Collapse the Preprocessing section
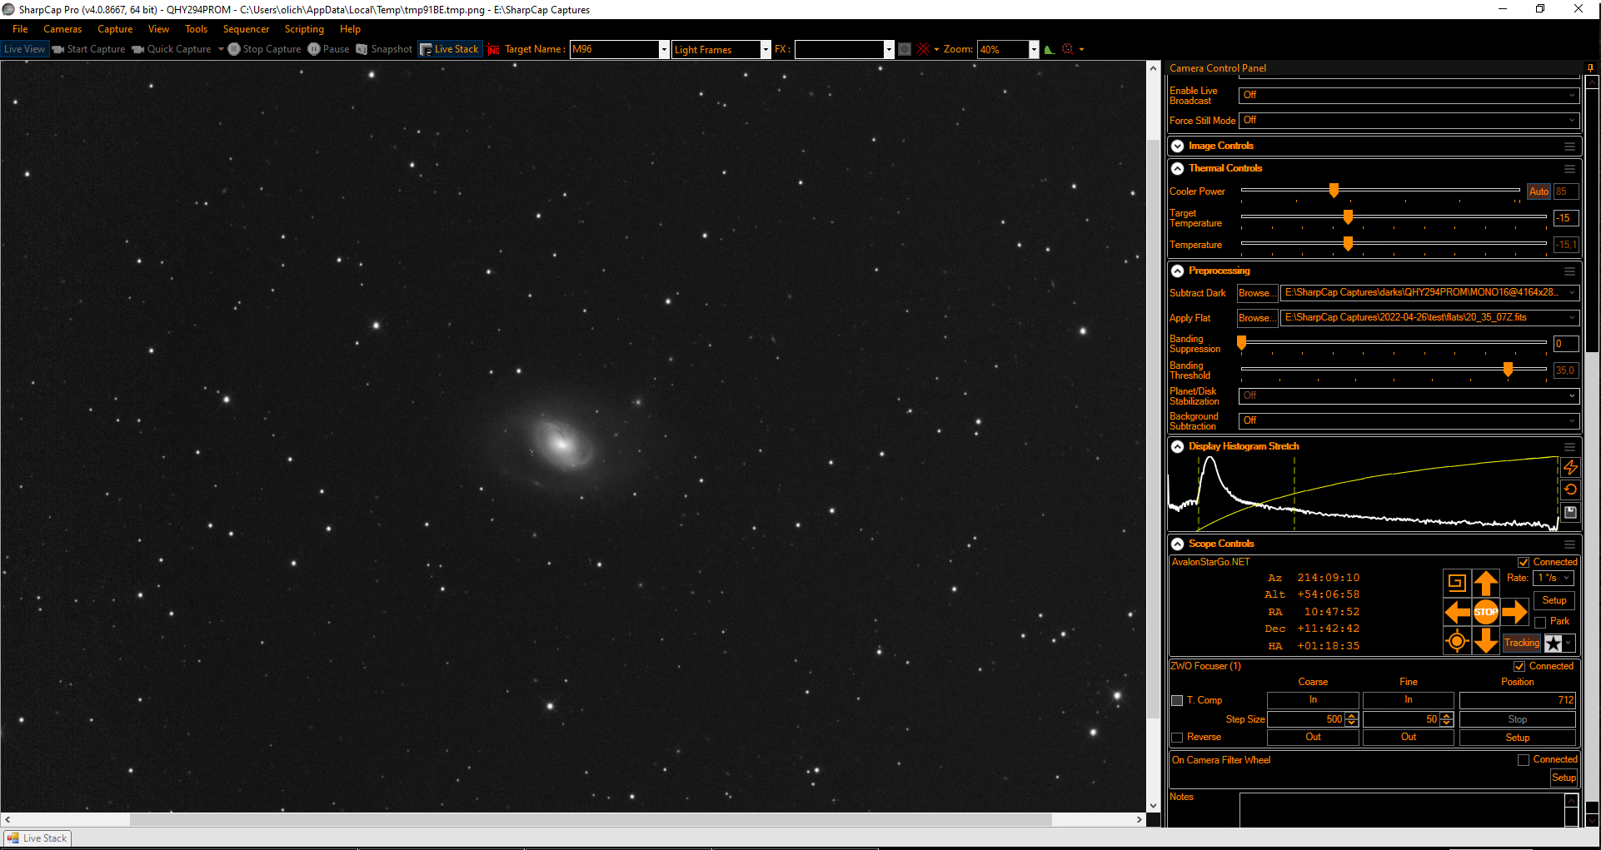 point(1178,271)
